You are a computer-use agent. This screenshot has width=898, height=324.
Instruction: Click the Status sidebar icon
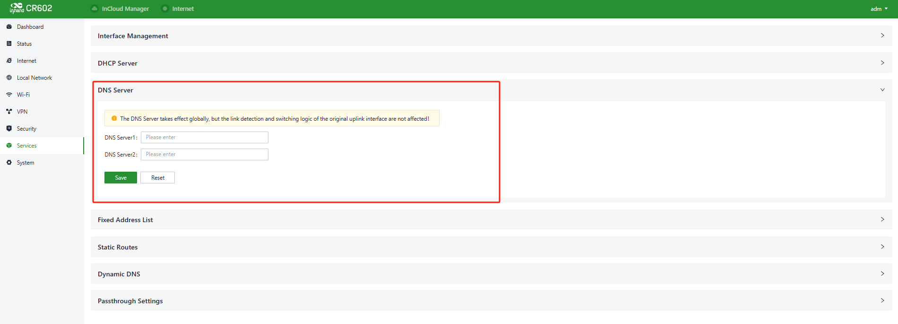click(9, 44)
